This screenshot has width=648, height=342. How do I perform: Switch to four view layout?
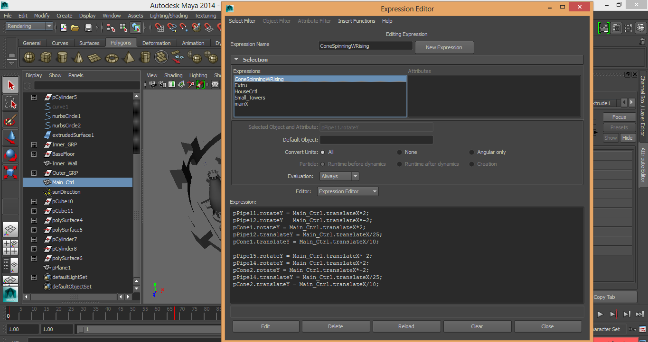point(10,247)
